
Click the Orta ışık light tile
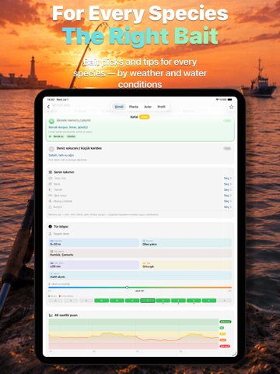coord(186,265)
